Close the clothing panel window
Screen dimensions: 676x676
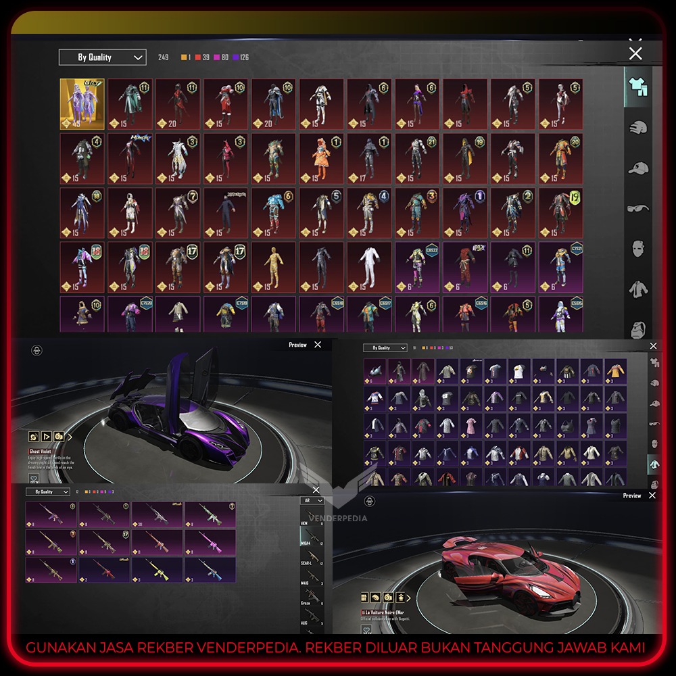coord(653,345)
